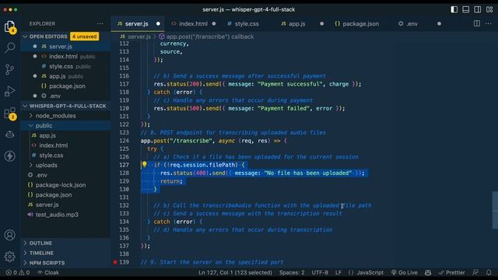Open the lightning bolt activity bar icon
Screen dimensions: 498x280
[x=10, y=156]
